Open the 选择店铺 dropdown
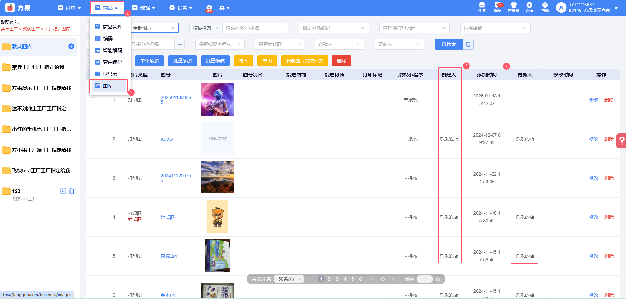 tap(495, 28)
